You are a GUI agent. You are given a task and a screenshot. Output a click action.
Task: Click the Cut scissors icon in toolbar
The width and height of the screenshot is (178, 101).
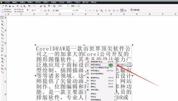tap(18, 6)
